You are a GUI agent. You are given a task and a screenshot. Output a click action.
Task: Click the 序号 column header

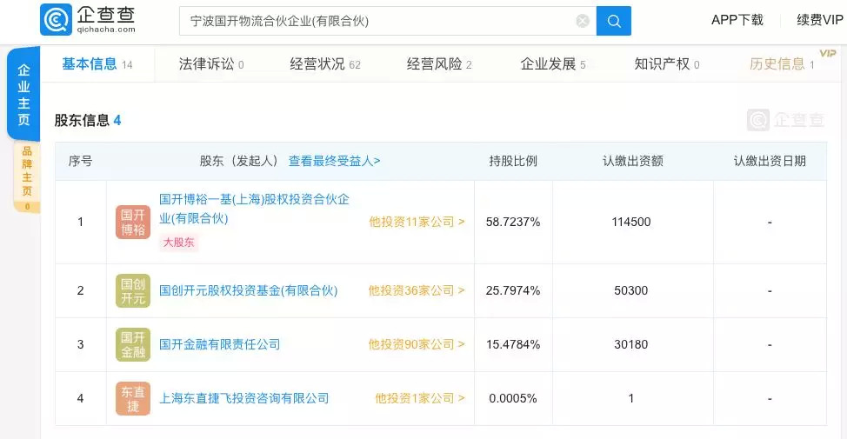tap(81, 161)
